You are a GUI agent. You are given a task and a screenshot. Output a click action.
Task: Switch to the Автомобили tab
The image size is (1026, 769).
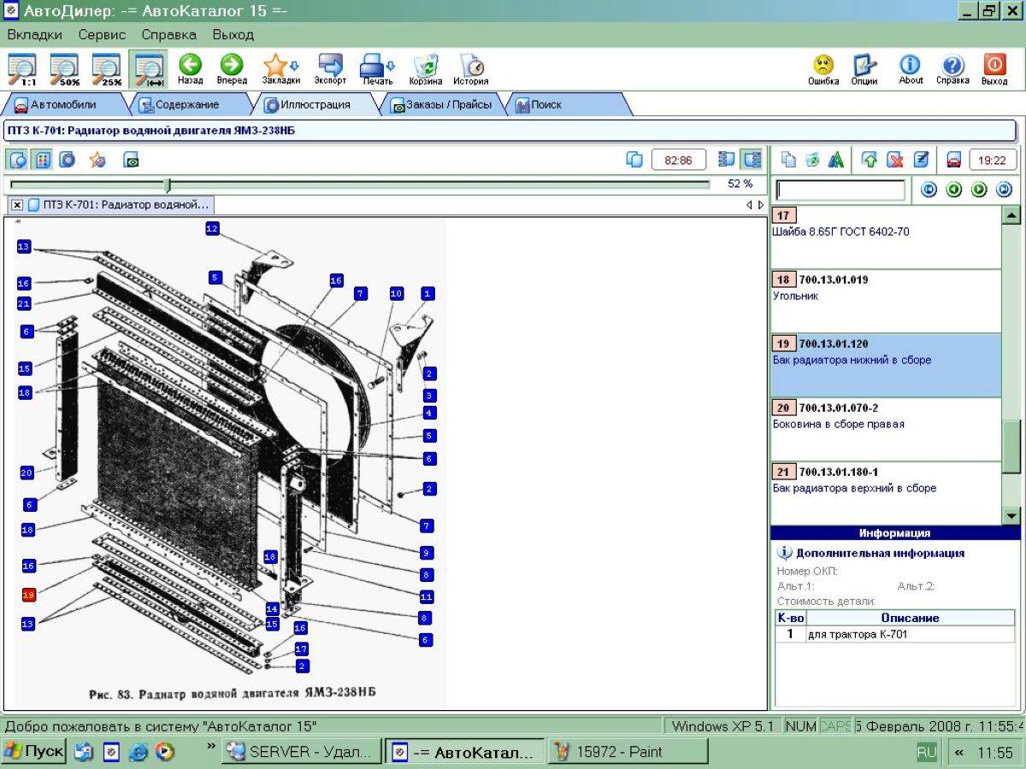[x=64, y=104]
